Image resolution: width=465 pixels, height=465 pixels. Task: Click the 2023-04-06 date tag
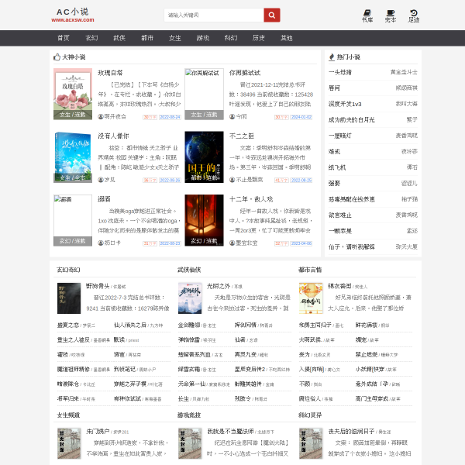[301, 243]
